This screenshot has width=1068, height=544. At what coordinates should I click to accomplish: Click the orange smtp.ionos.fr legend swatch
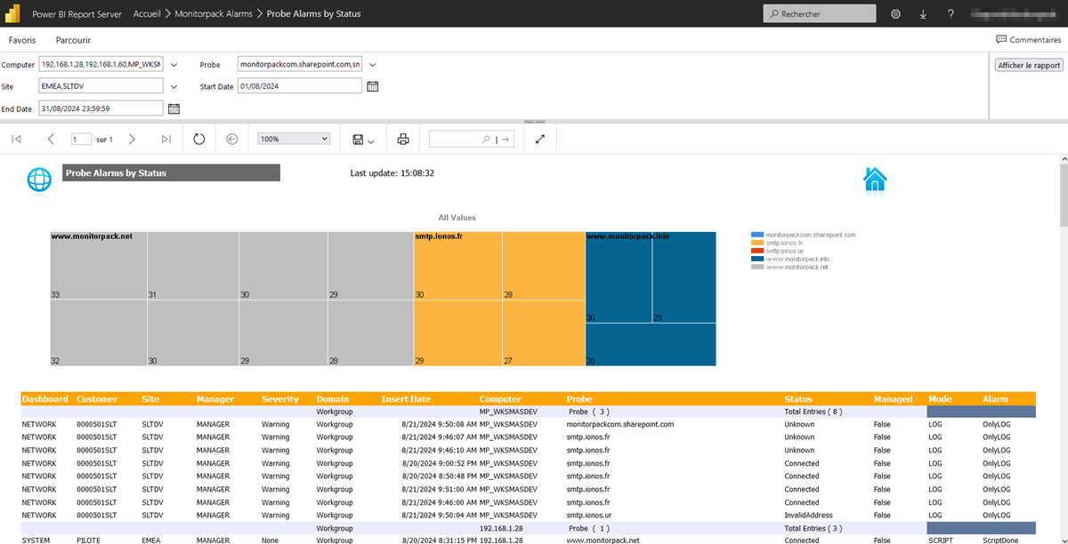pyautogui.click(x=757, y=243)
